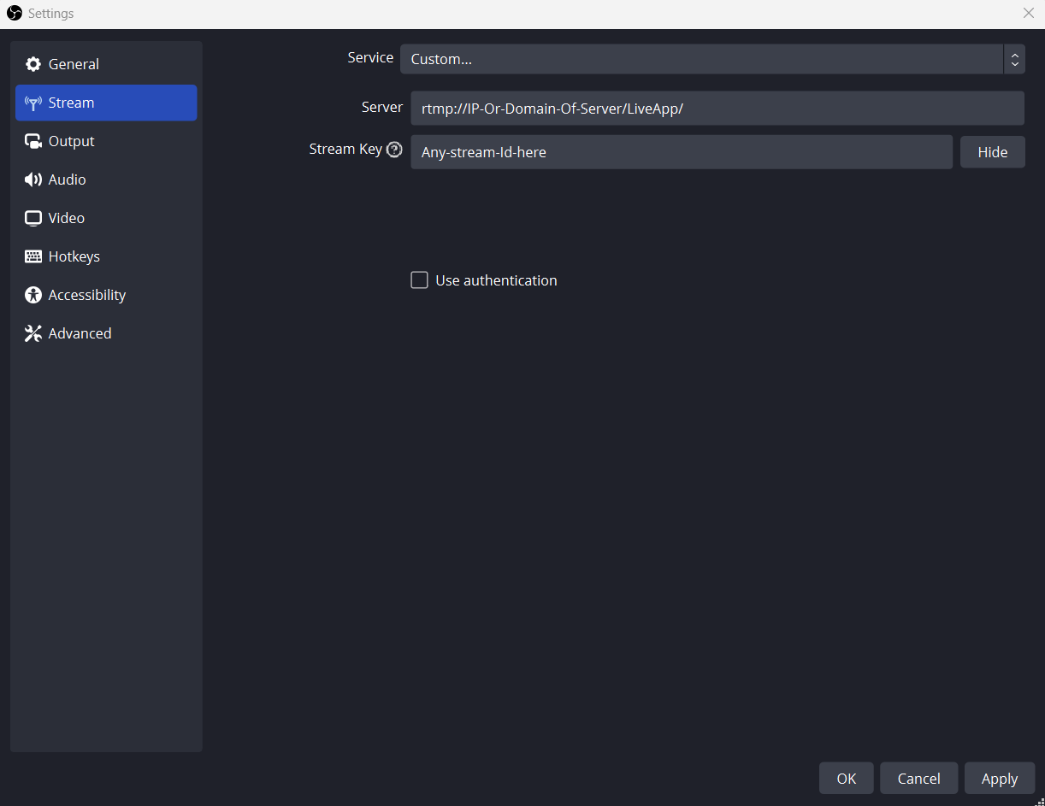Click the Accessibility person icon
The width and height of the screenshot is (1045, 806).
pos(33,295)
